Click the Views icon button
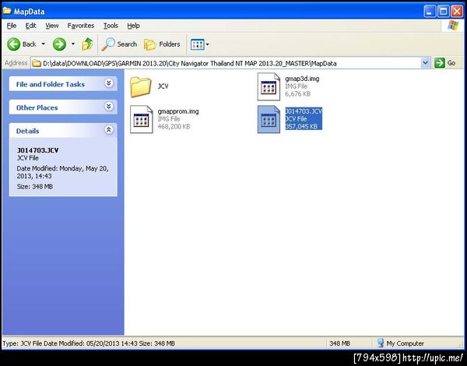This screenshot has height=366, width=467. click(197, 44)
